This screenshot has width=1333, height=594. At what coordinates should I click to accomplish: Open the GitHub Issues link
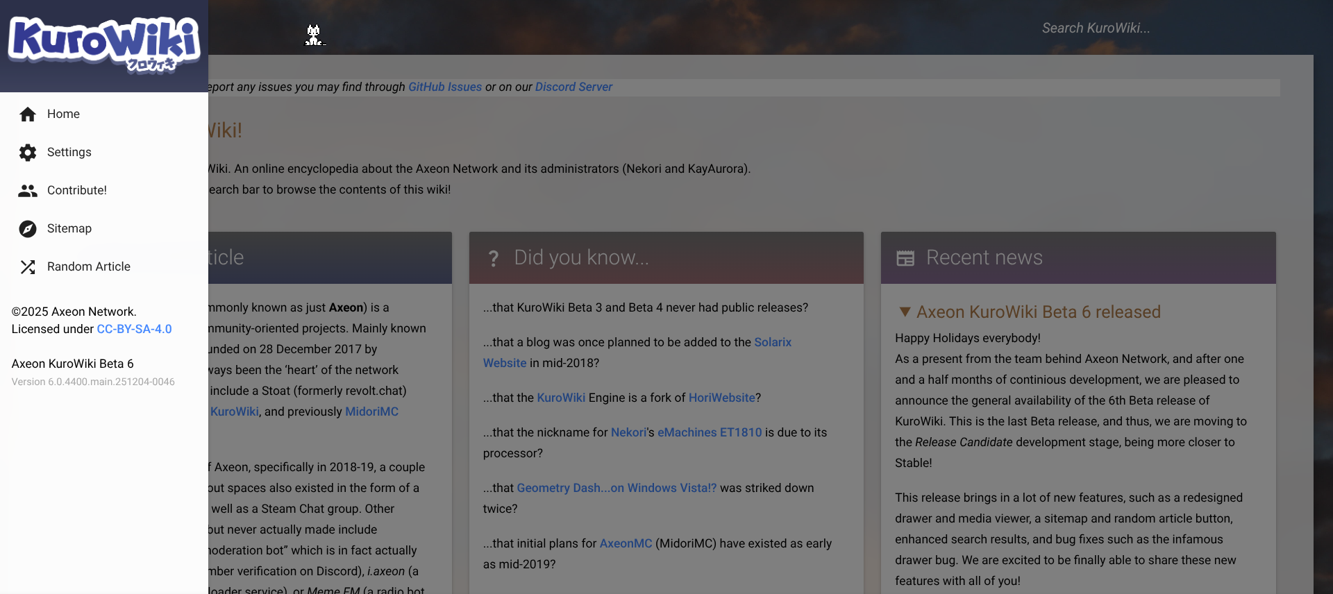[x=445, y=87]
